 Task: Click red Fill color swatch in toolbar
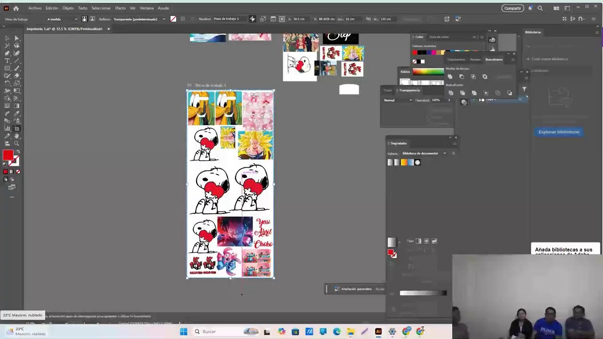tap(8, 155)
